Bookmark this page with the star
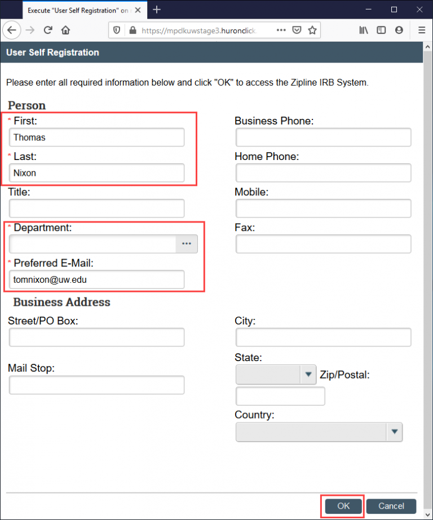This screenshot has height=520, width=433. coord(312,30)
